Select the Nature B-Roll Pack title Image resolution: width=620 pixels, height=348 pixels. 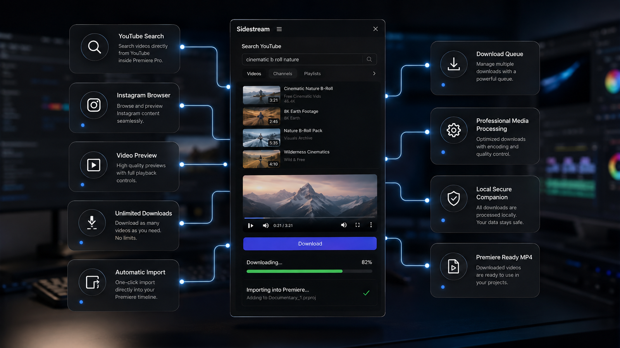point(303,131)
